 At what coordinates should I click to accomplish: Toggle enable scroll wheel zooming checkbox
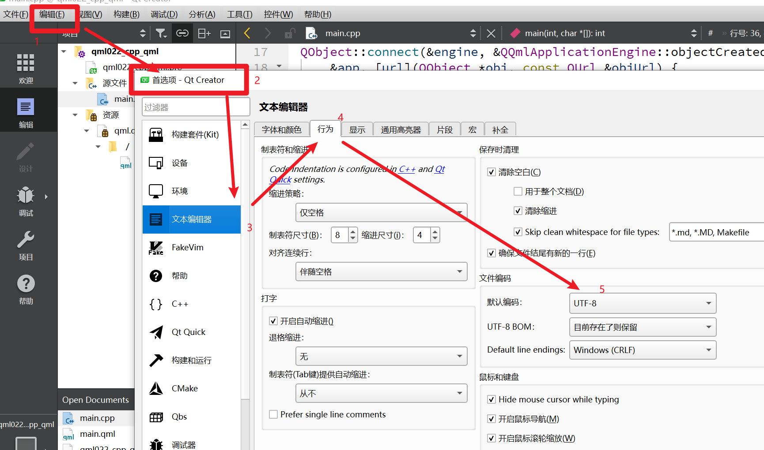click(x=491, y=438)
